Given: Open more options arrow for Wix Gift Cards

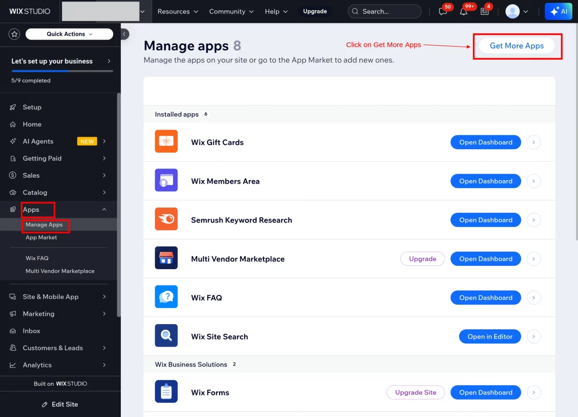Looking at the screenshot, I should pyautogui.click(x=534, y=142).
